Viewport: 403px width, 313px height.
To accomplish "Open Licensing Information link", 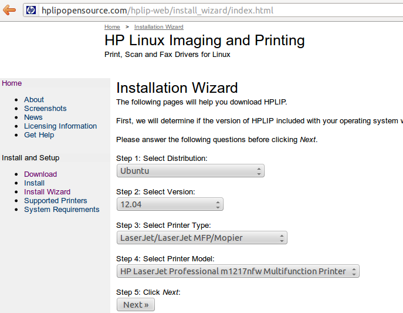I will [60, 126].
